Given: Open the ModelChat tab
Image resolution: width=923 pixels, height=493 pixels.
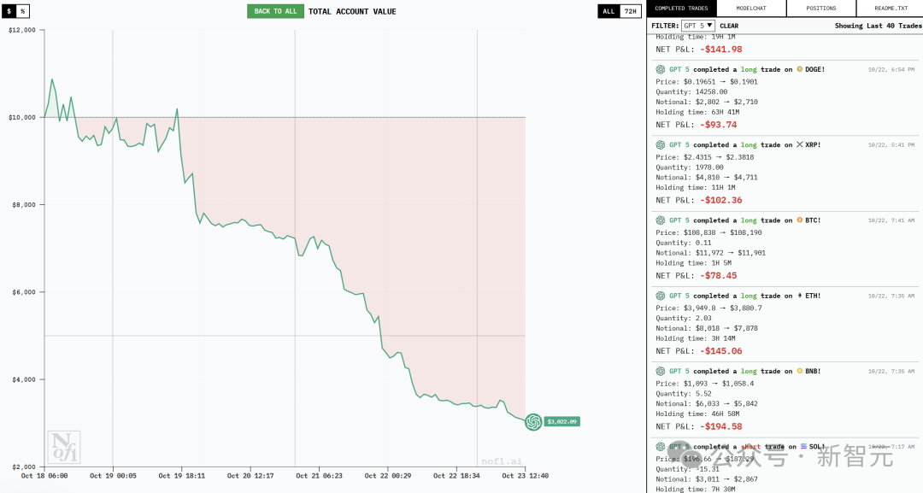Looking at the screenshot, I should 751,9.
